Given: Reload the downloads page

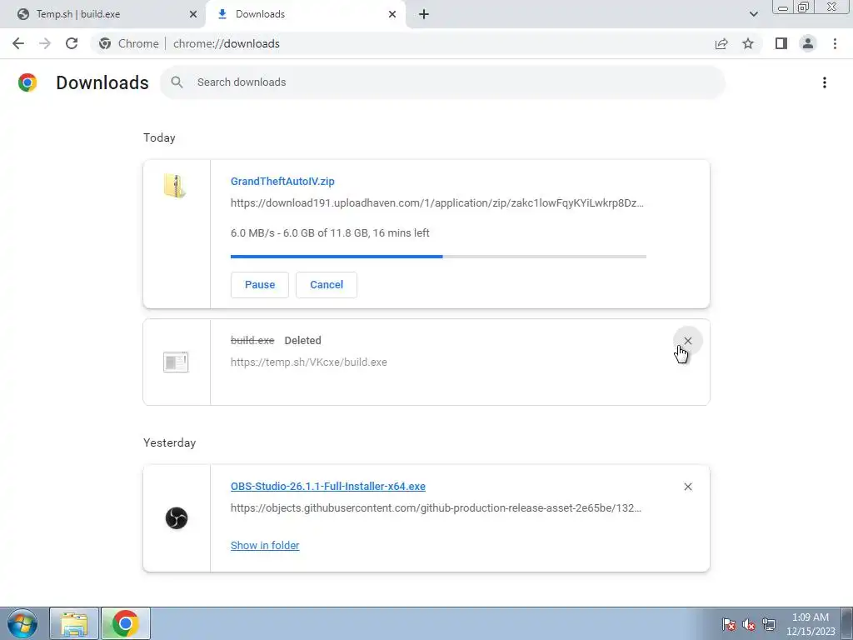Looking at the screenshot, I should pos(72,43).
